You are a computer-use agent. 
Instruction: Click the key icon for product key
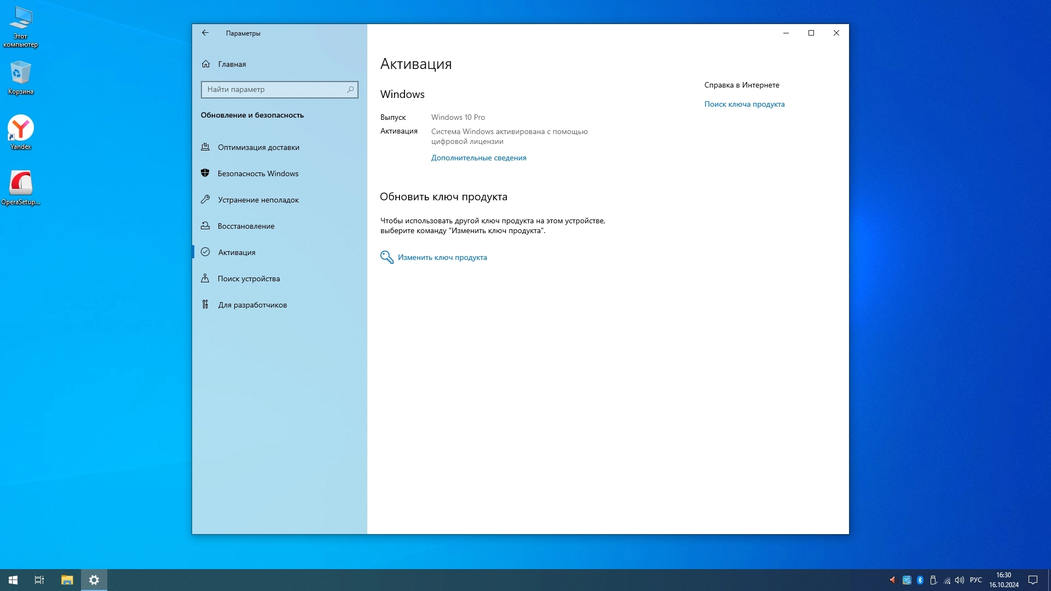coord(386,257)
